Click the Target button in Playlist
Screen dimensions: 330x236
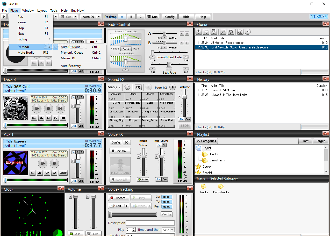tap(320, 141)
